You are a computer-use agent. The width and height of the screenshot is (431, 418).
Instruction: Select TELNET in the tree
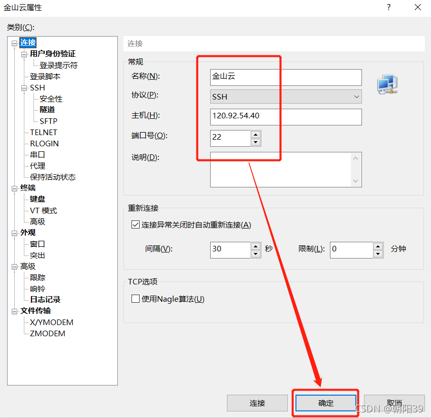click(x=44, y=132)
